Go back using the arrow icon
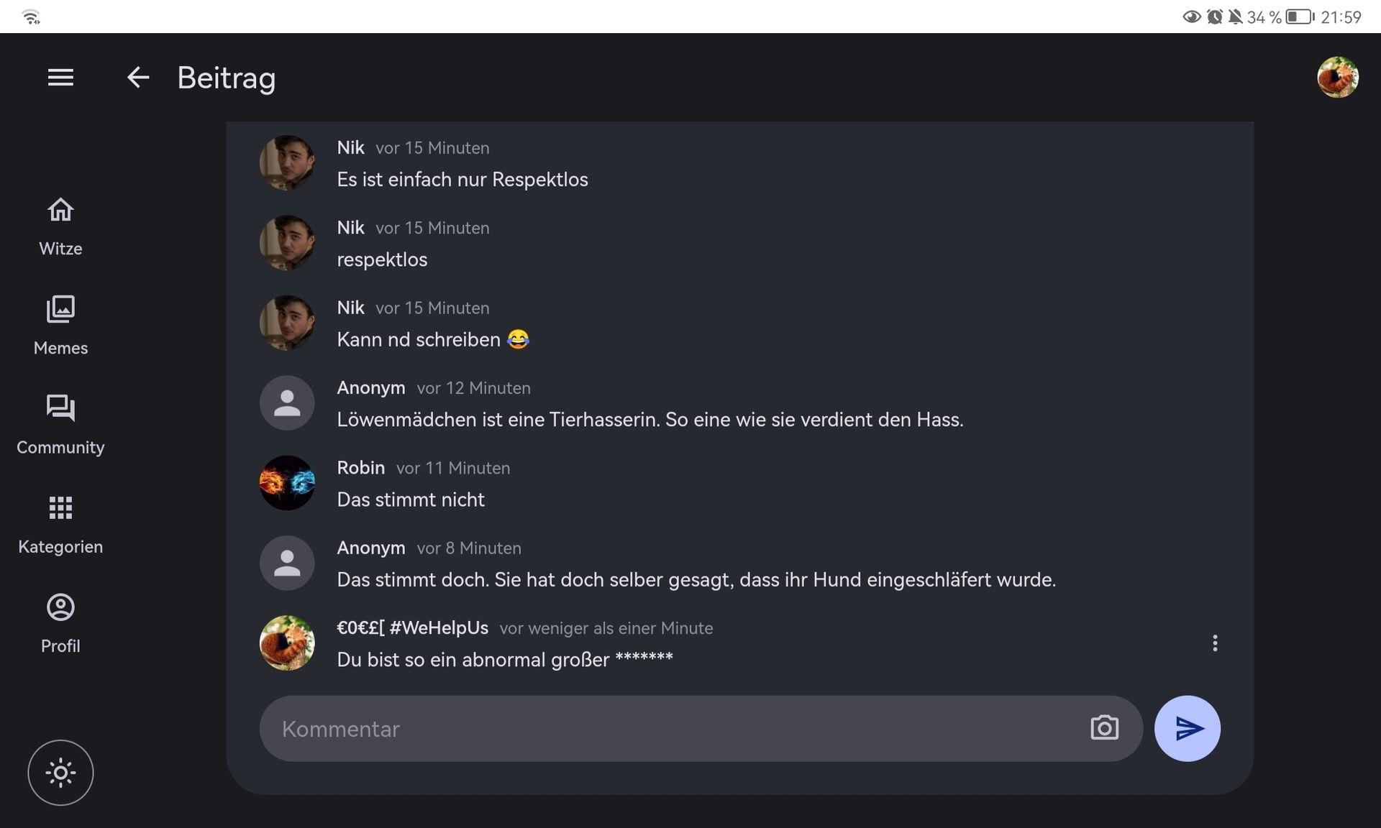Image resolution: width=1381 pixels, height=828 pixels. 137,78
